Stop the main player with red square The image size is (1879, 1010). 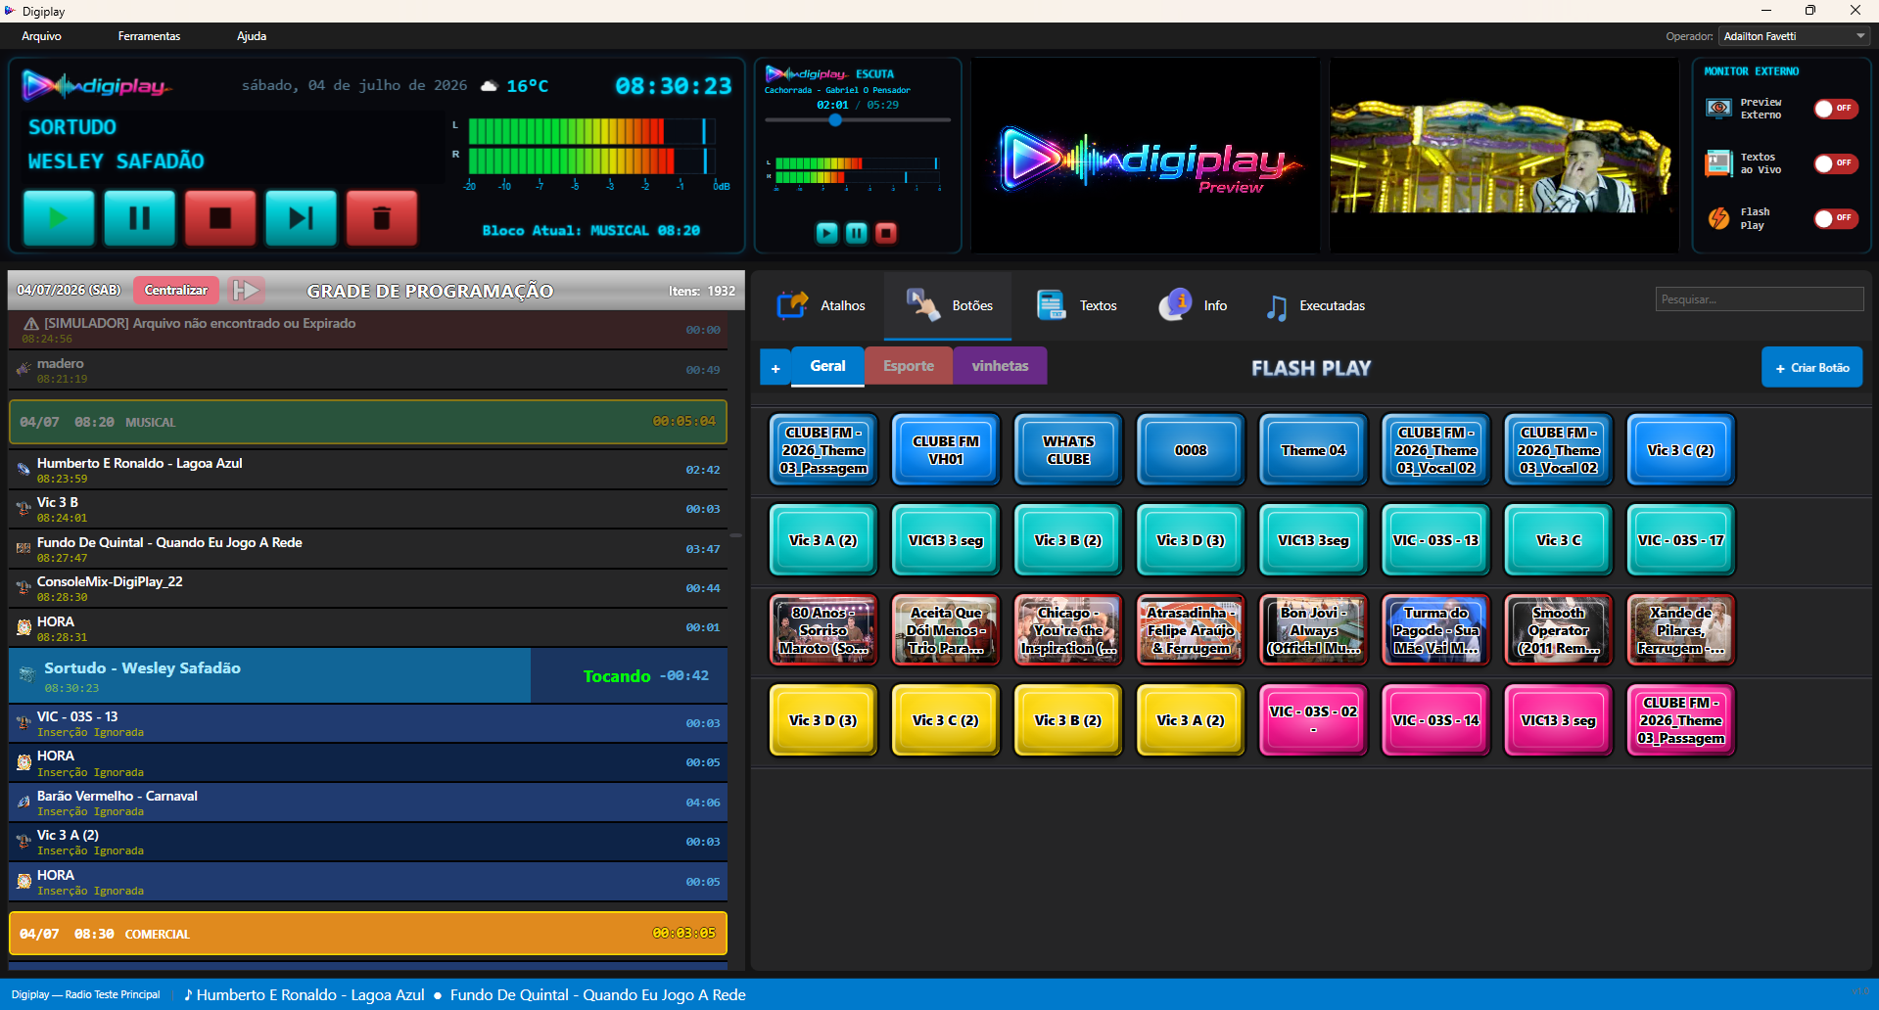point(220,217)
